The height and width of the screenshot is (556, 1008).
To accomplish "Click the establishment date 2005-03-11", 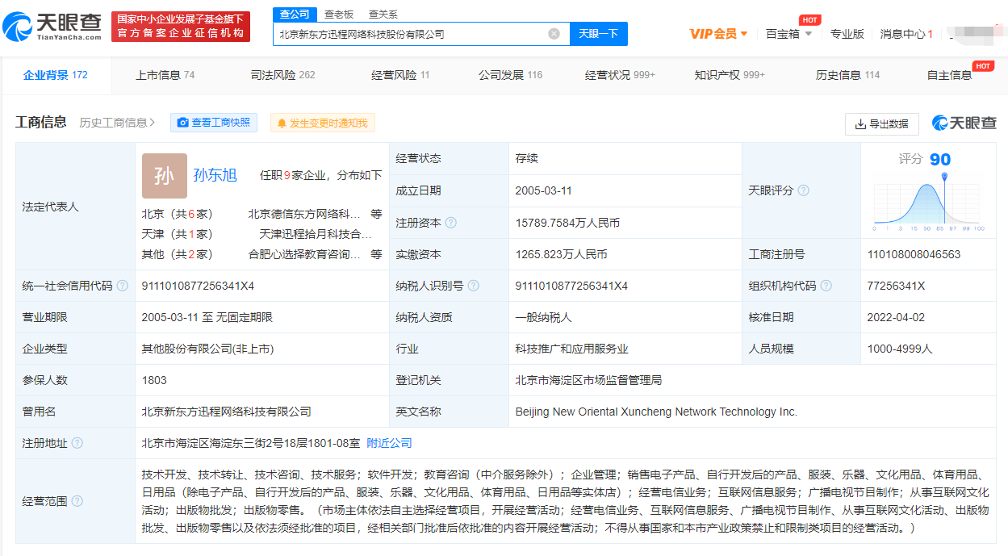I will click(x=543, y=190).
